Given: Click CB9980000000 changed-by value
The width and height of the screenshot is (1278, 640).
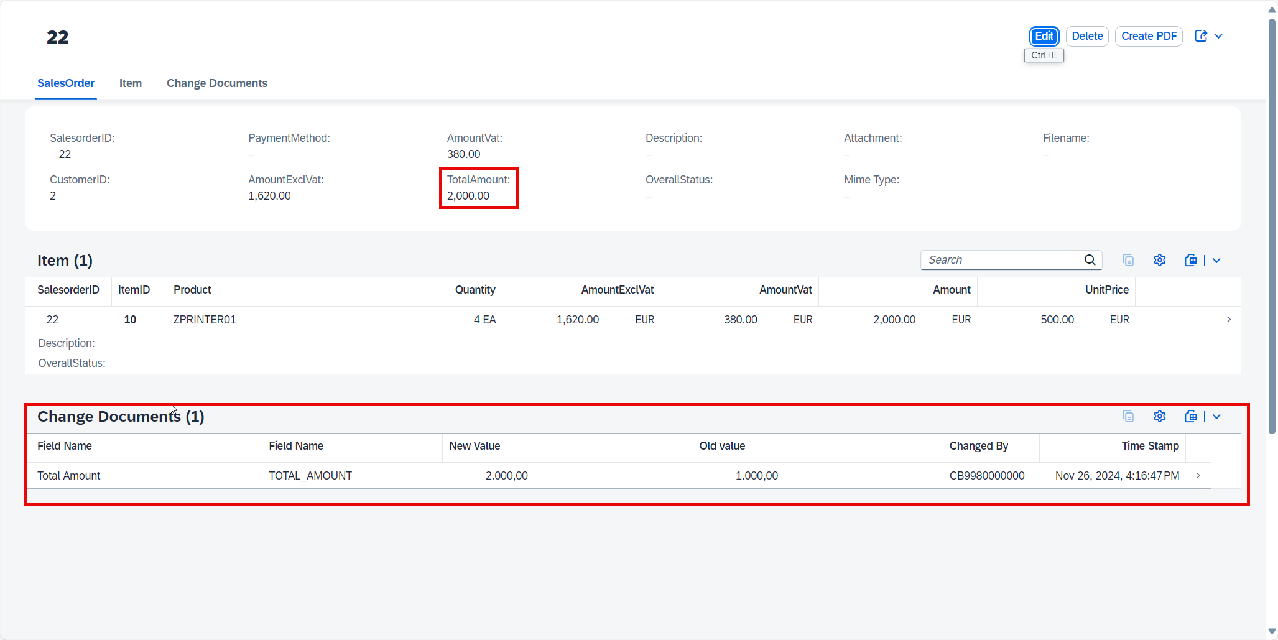Looking at the screenshot, I should (987, 476).
